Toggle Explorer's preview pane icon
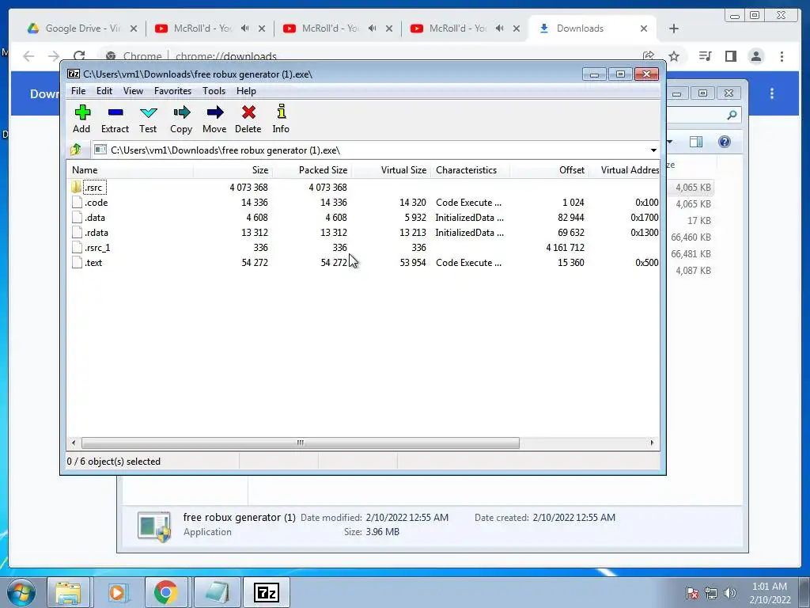 point(696,142)
